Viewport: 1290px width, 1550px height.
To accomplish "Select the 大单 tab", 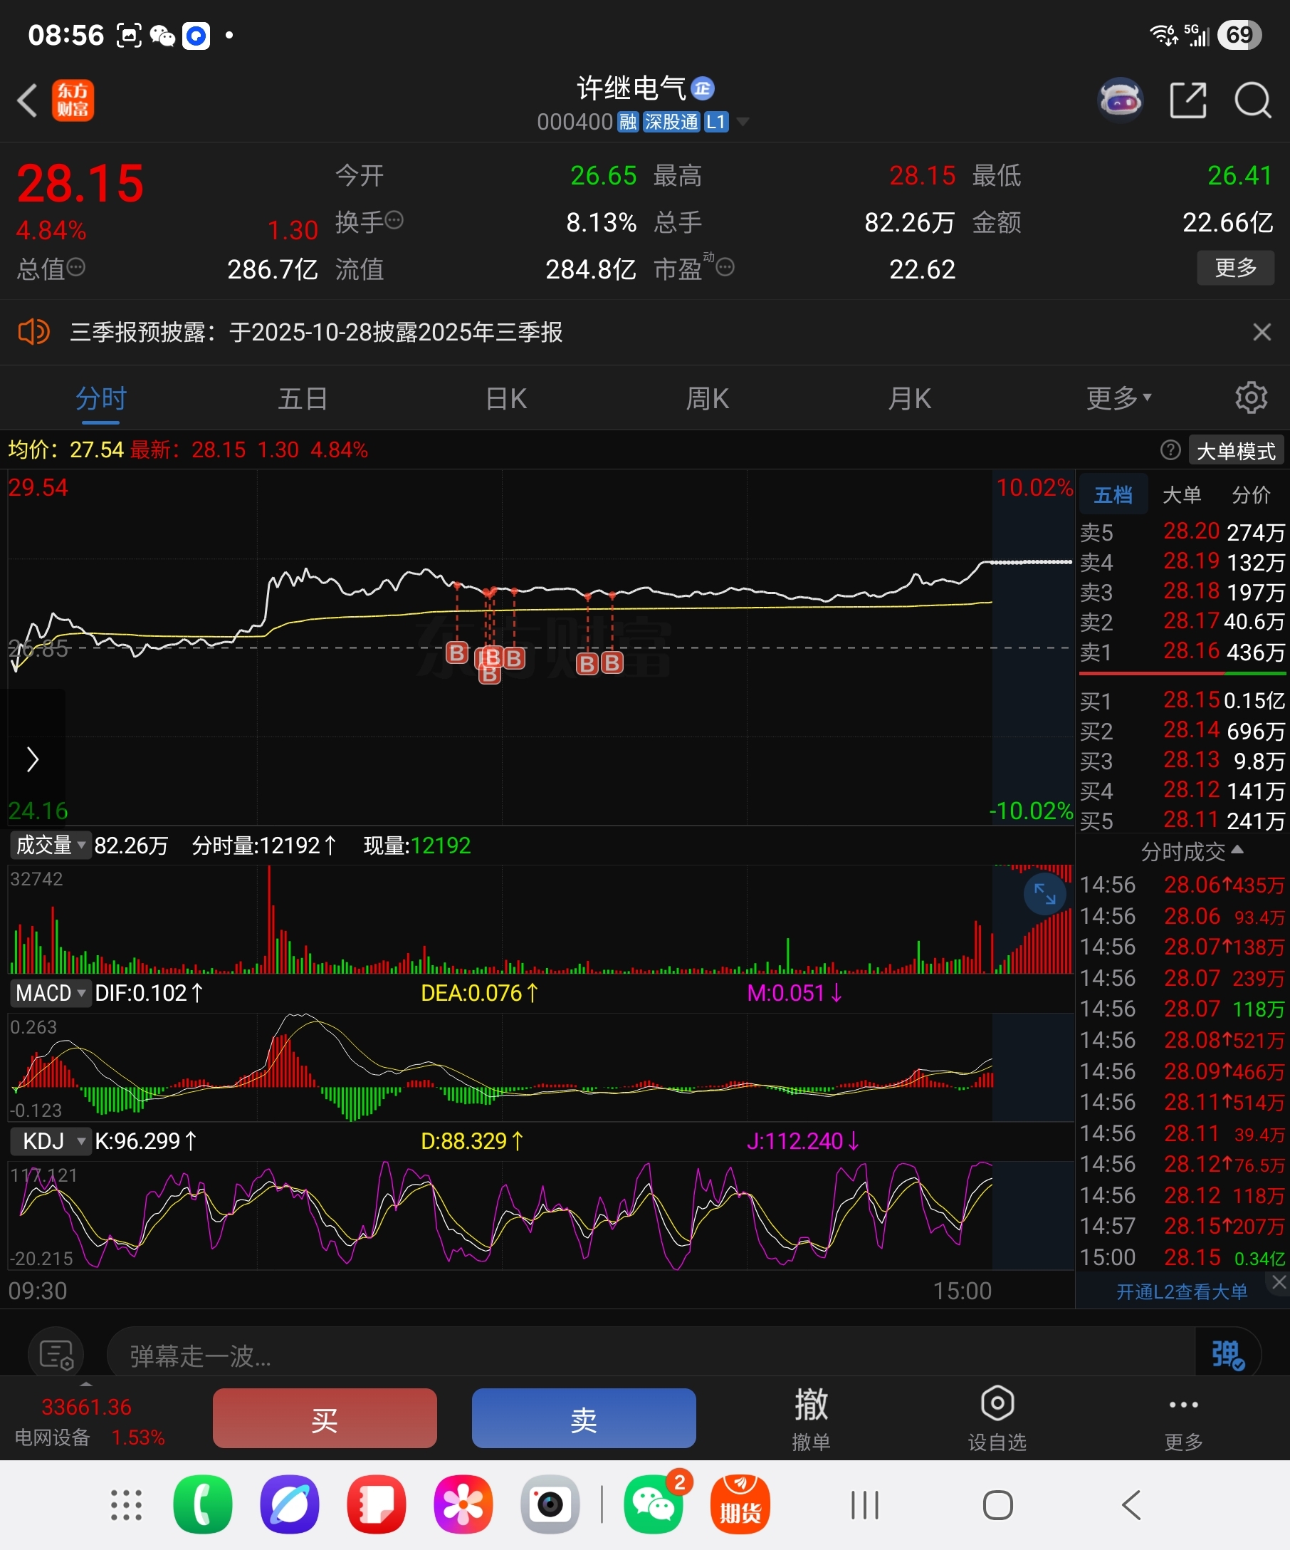I will pos(1182,494).
